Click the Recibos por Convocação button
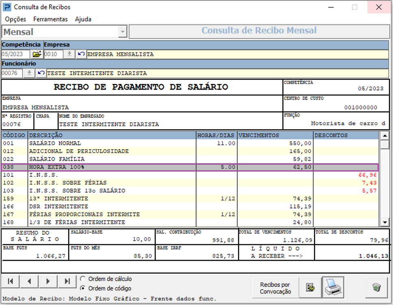The width and height of the screenshot is (393, 305). click(x=275, y=288)
